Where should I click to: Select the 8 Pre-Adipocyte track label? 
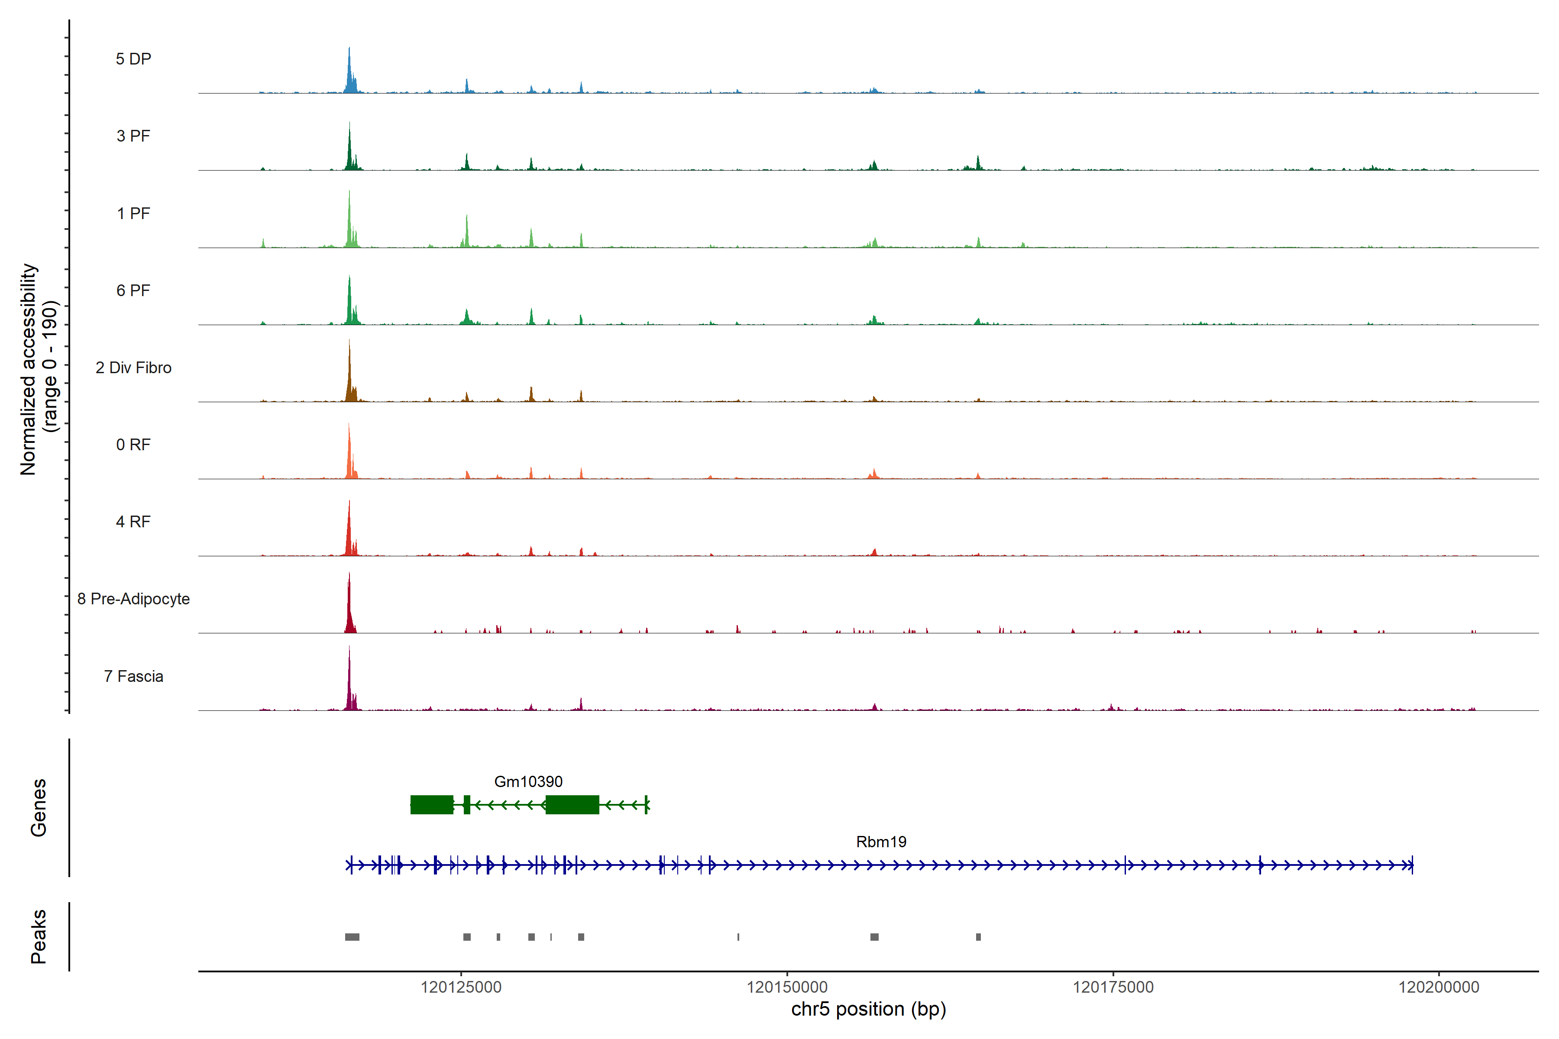click(133, 599)
